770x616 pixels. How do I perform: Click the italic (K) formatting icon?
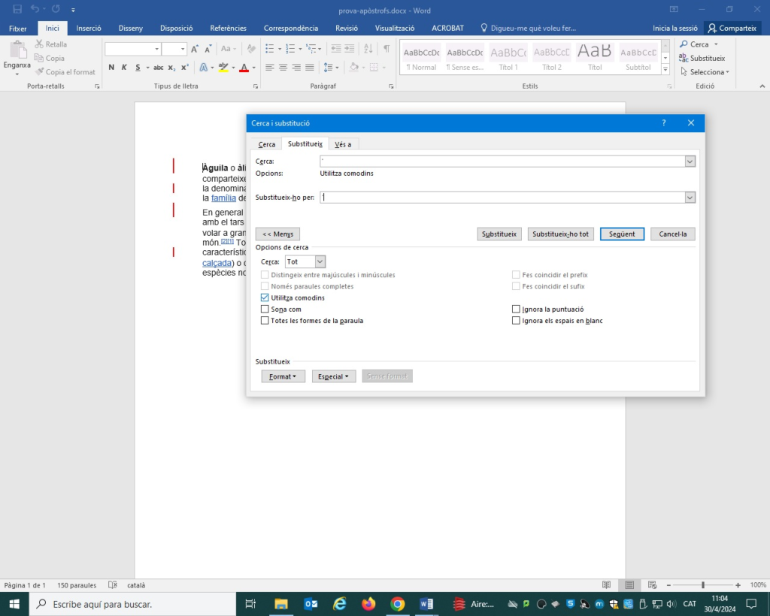click(124, 68)
